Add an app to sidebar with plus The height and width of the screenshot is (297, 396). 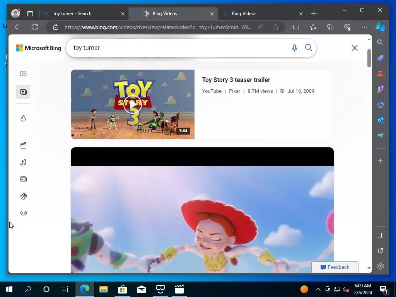tap(381, 160)
